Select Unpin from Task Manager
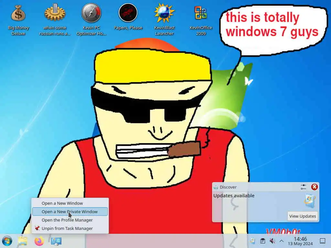Image resolution: width=331 pixels, height=248 pixels. 70,228
